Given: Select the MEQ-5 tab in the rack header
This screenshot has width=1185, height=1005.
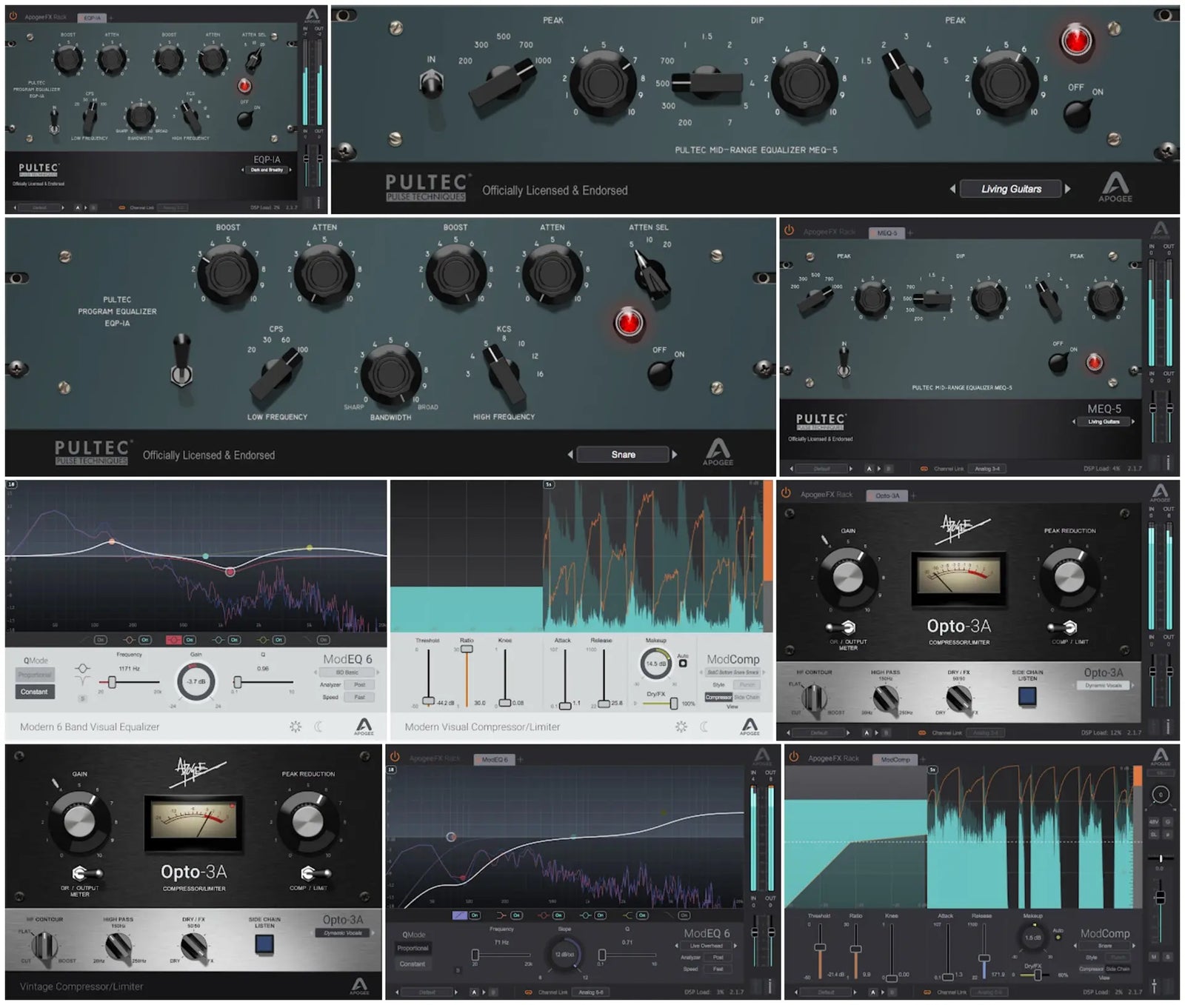Looking at the screenshot, I should (x=887, y=233).
